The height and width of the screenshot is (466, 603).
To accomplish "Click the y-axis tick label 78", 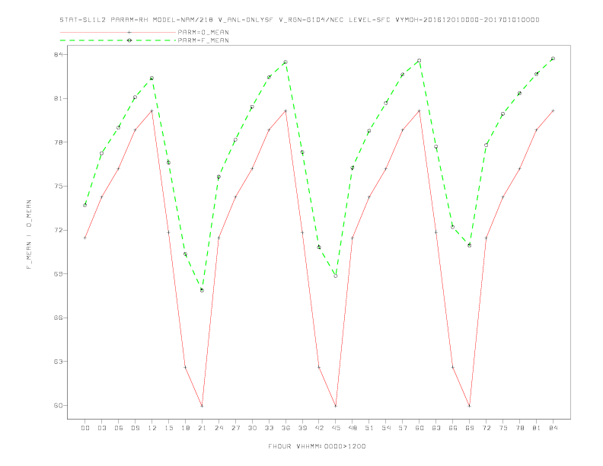I will (58, 142).
